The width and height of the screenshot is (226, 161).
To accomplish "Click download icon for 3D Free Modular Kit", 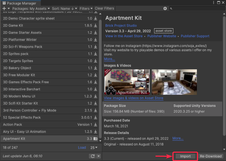I will pos(95,75).
